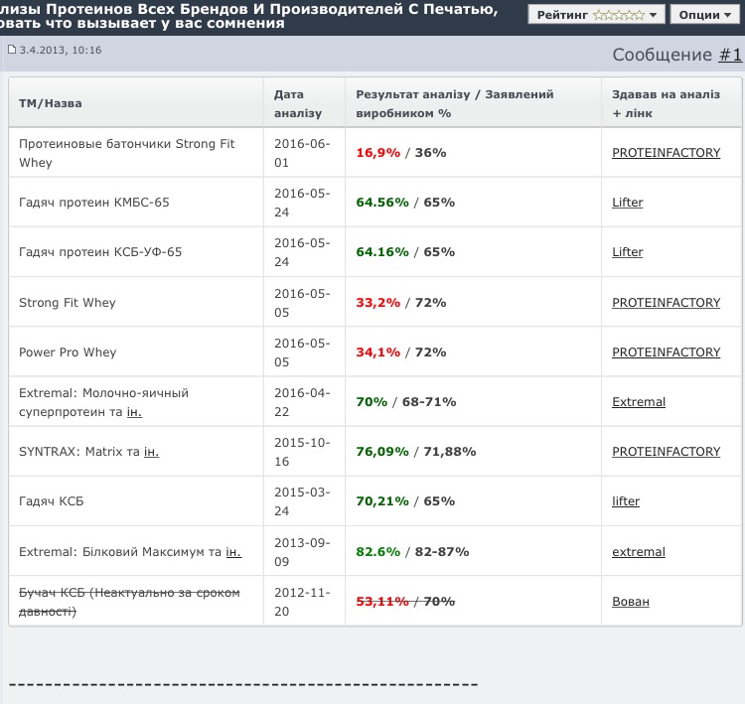Open the Вован link in Бучач КСБ row
This screenshot has width=745, height=704.
point(630,602)
